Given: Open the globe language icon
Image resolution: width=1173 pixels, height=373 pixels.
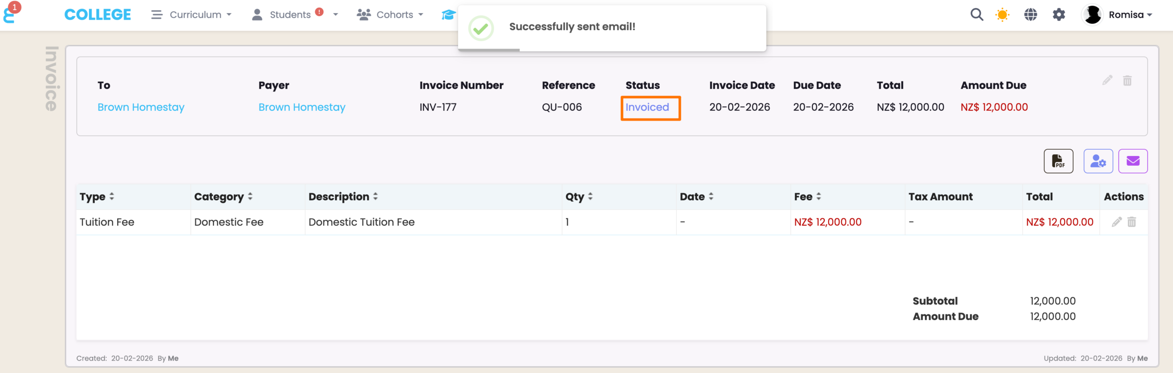Looking at the screenshot, I should (x=1030, y=15).
